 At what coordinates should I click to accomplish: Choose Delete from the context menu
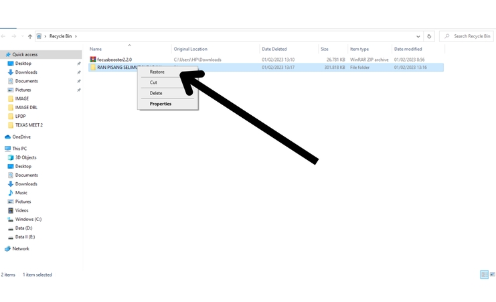tap(156, 93)
